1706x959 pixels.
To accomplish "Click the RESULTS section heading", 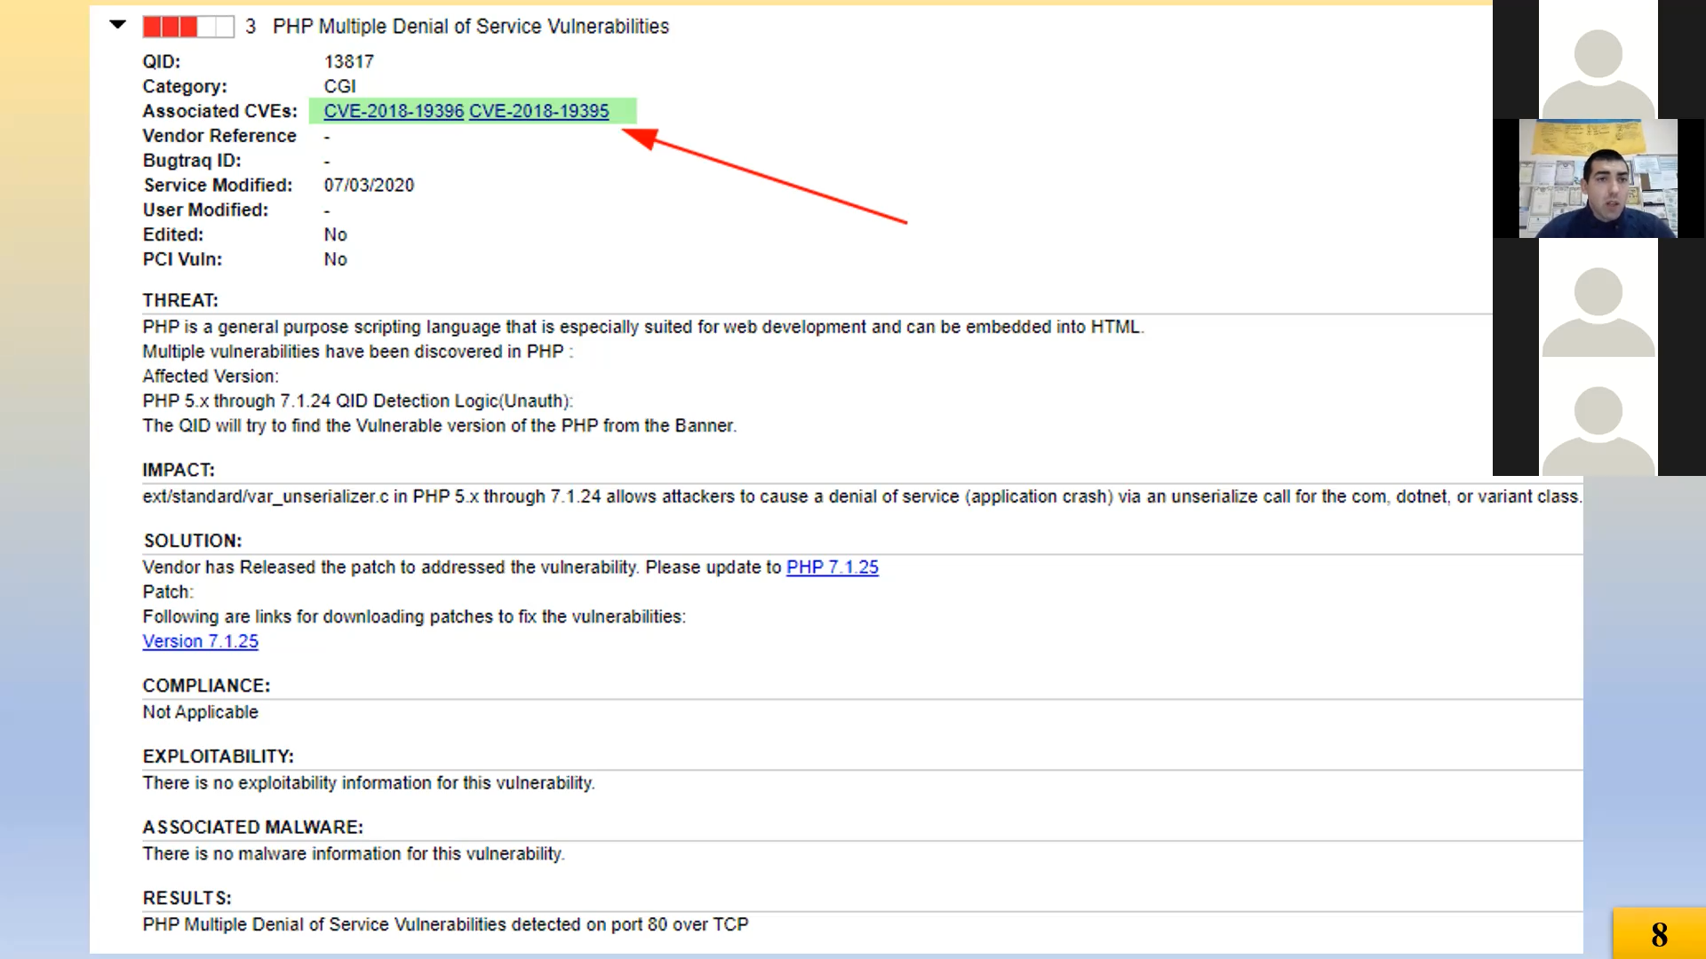I will coord(187,898).
